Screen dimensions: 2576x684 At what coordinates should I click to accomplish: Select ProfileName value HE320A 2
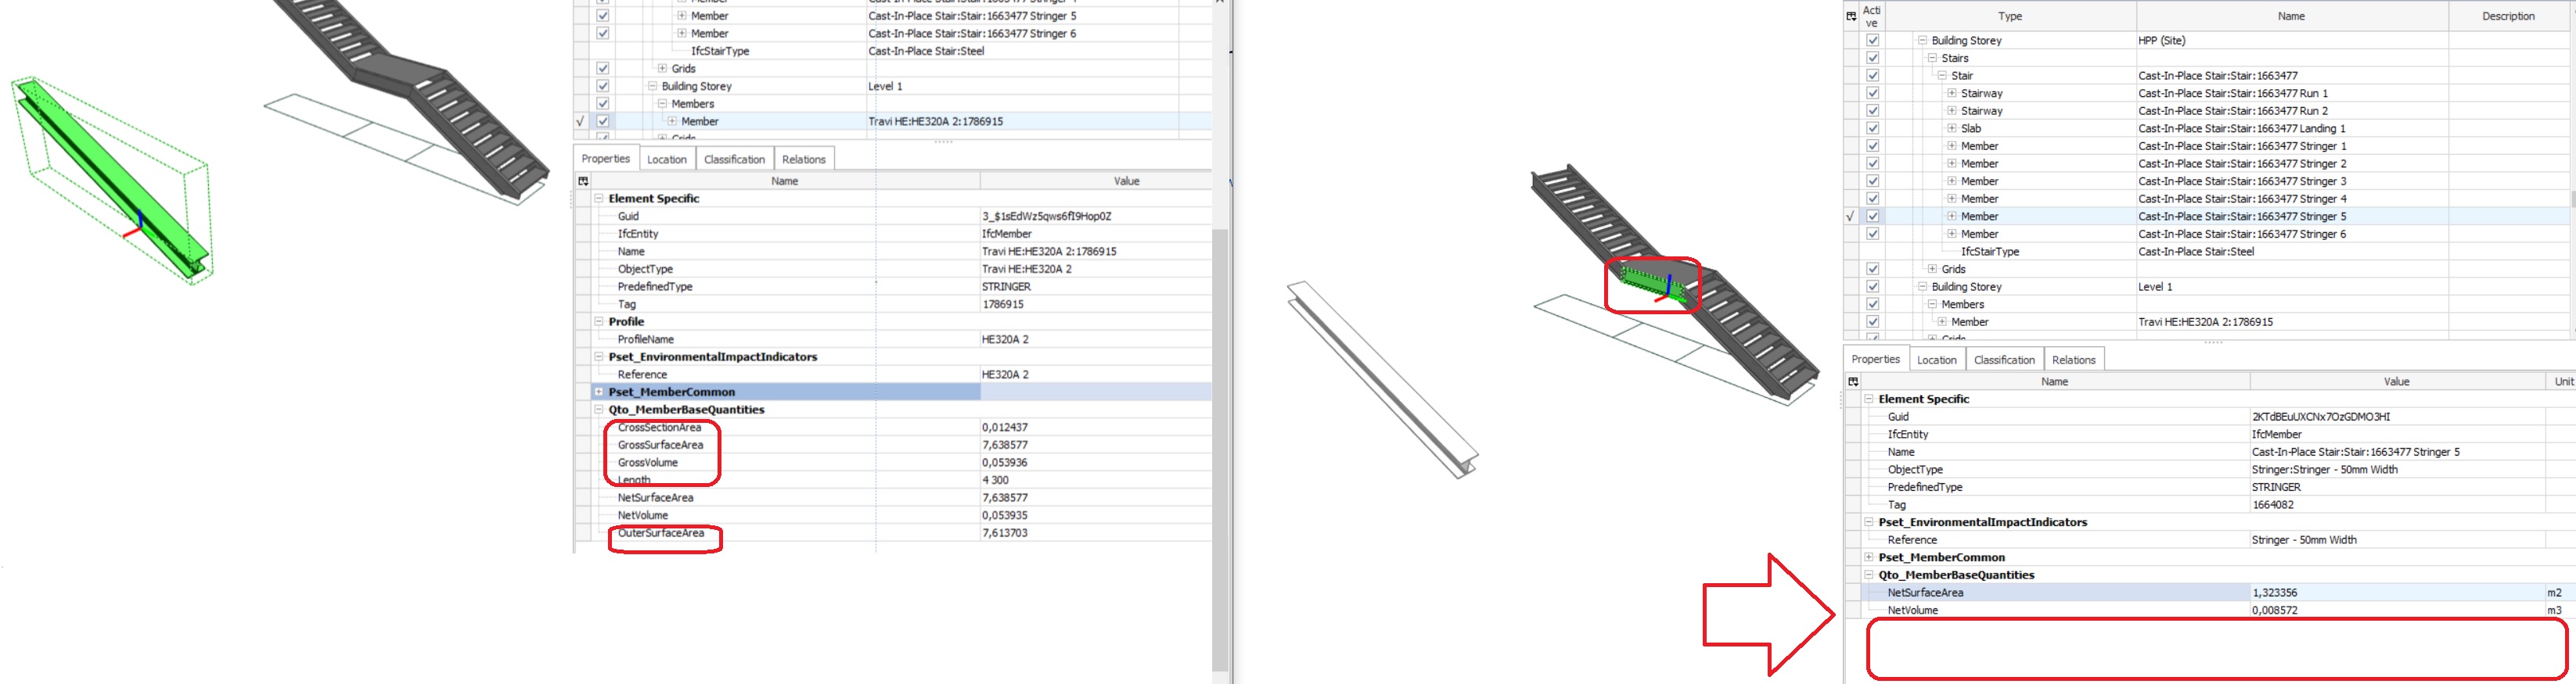tap(1005, 339)
